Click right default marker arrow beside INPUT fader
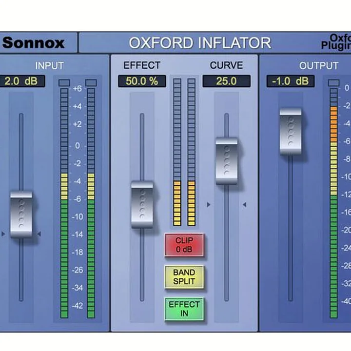 tap(39, 234)
